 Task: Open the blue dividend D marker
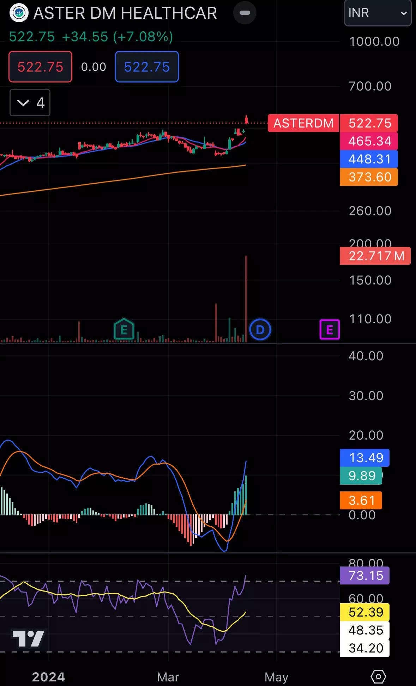pyautogui.click(x=260, y=330)
